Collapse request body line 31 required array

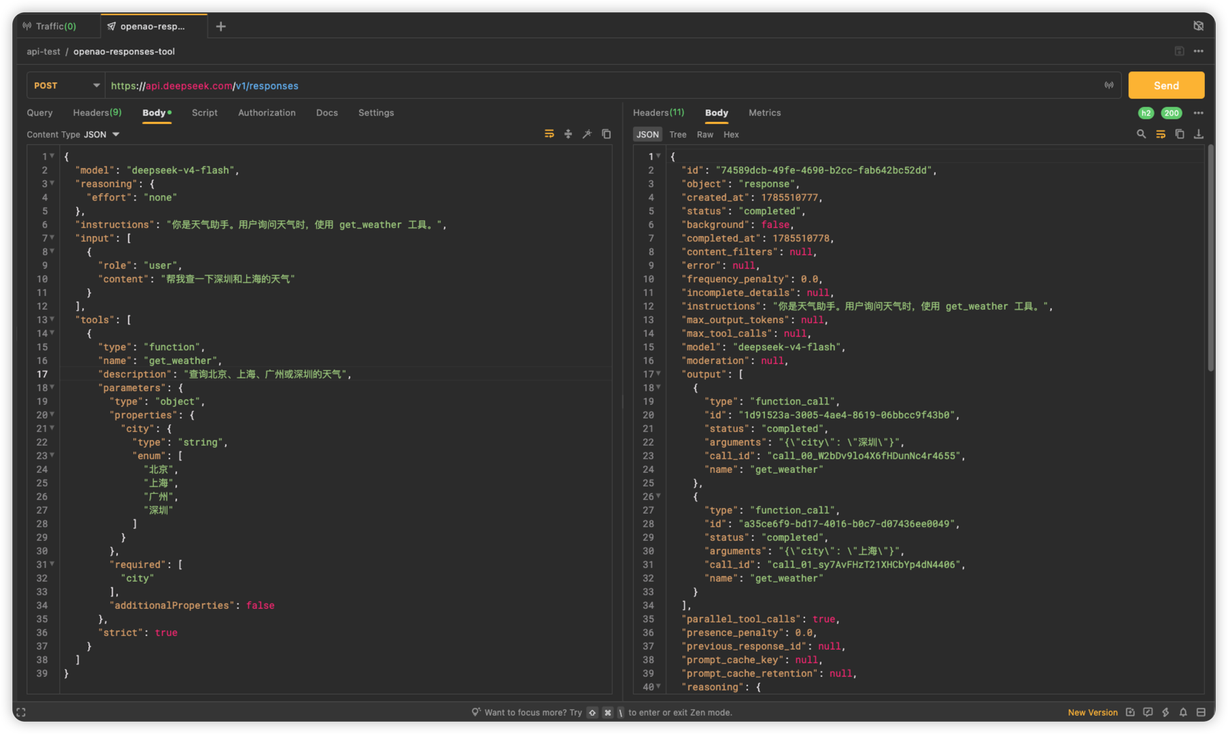click(x=52, y=564)
